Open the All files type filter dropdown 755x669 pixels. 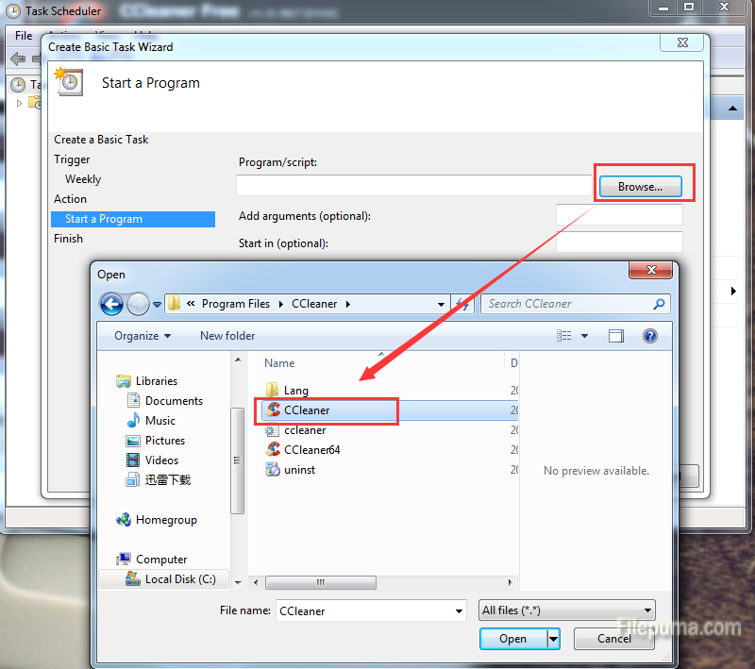[567, 610]
